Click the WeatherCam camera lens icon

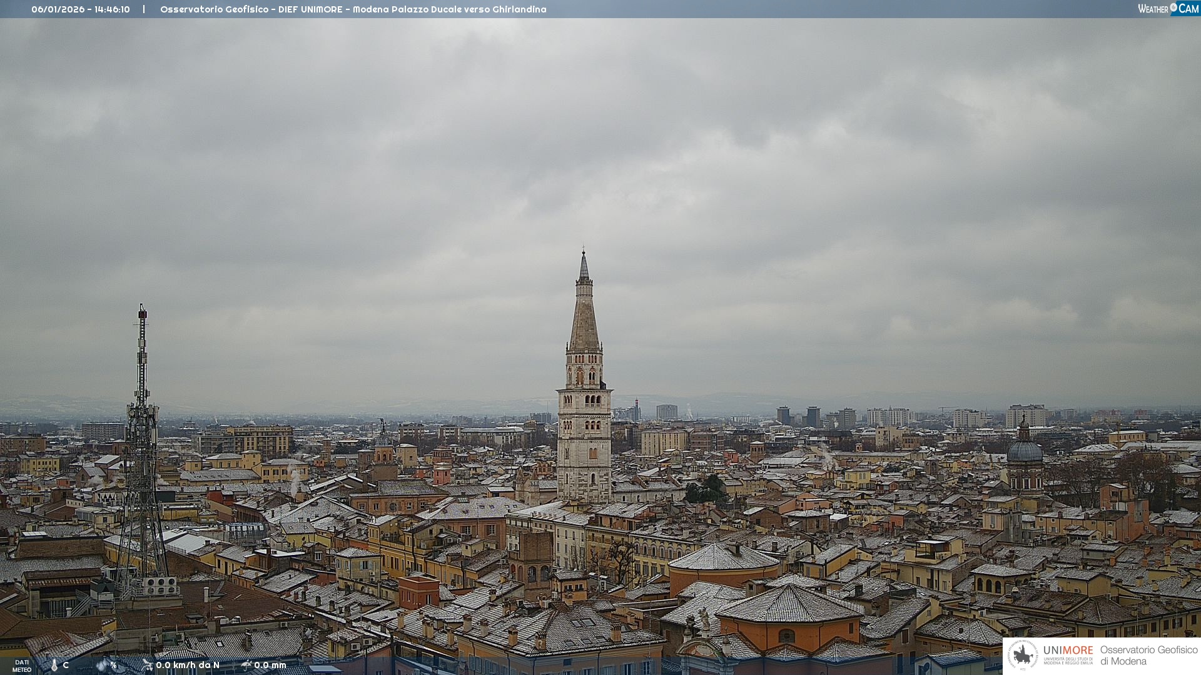point(1173,7)
